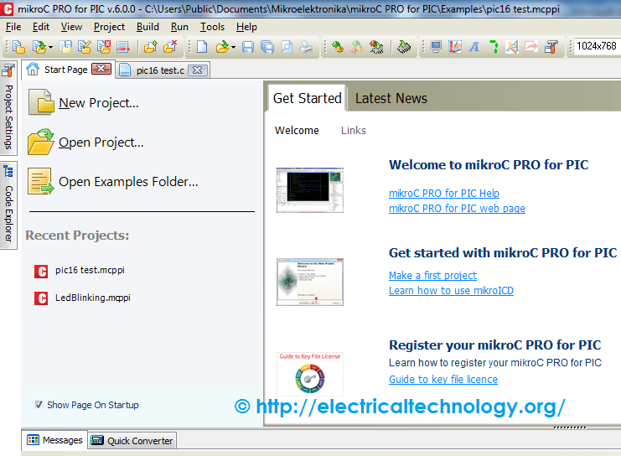Click the Build All Projects icon
The height and width of the screenshot is (456, 621).
point(357,47)
